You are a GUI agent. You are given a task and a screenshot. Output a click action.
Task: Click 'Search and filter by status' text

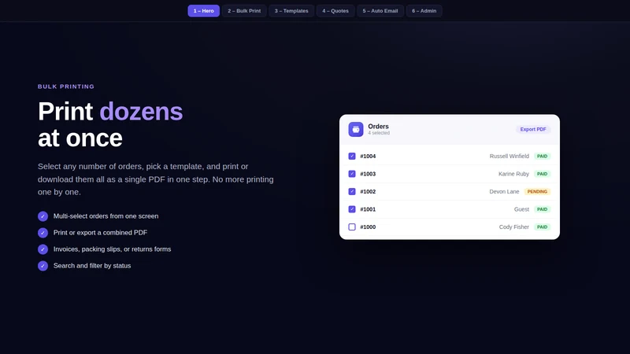point(92,265)
